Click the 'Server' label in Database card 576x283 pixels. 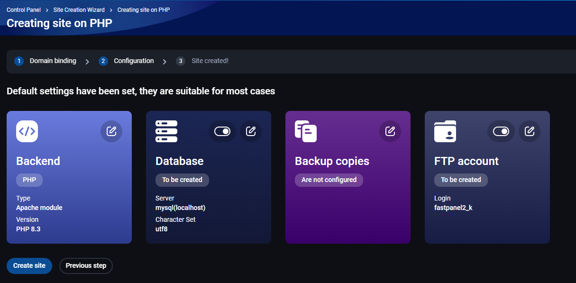coord(165,198)
